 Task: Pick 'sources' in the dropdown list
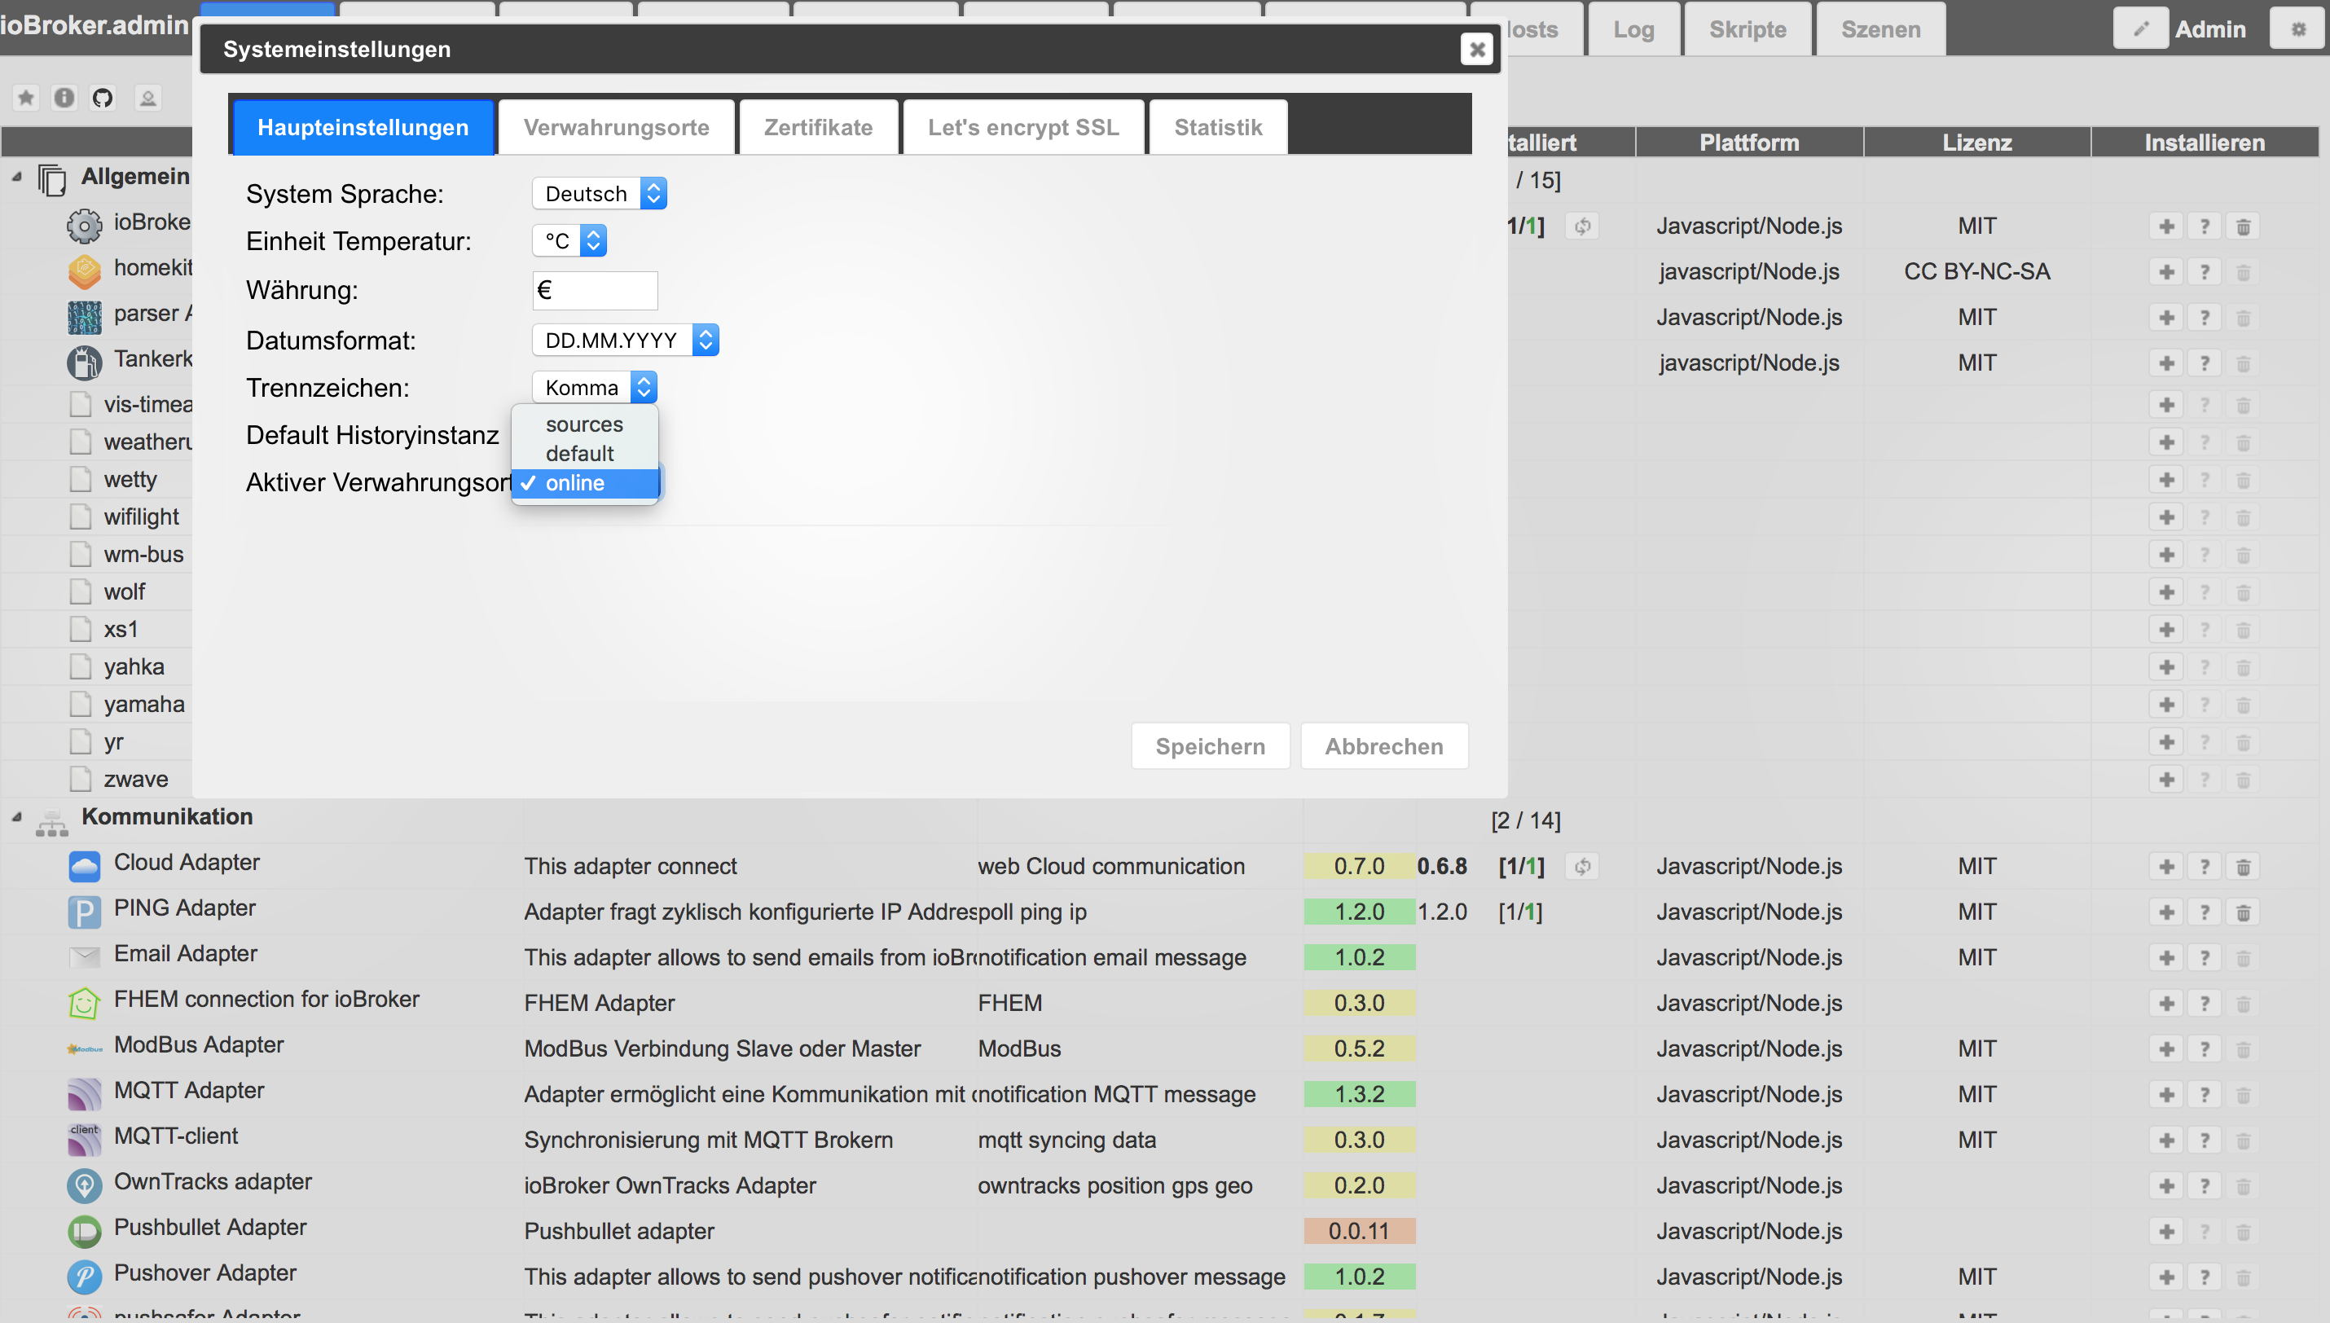pos(584,424)
